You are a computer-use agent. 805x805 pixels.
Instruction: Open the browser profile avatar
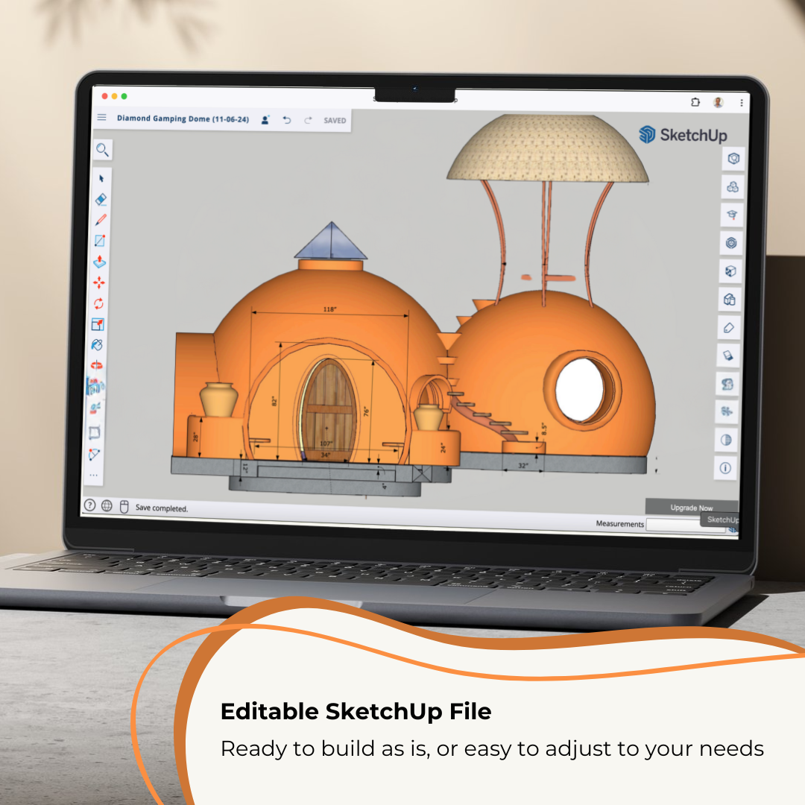718,102
